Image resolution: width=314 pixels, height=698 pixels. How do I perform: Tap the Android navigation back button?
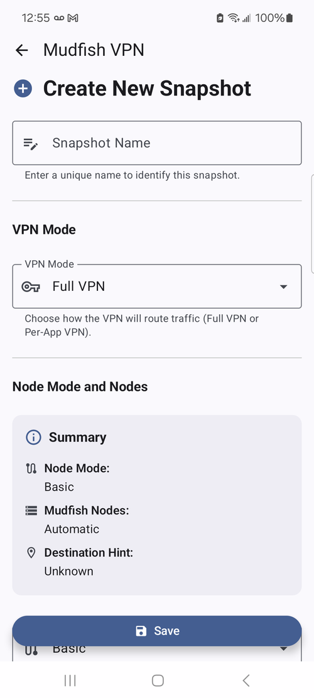[246, 680]
